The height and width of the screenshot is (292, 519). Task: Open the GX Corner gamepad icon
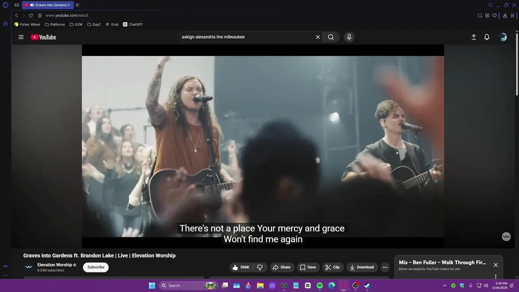tap(17, 5)
